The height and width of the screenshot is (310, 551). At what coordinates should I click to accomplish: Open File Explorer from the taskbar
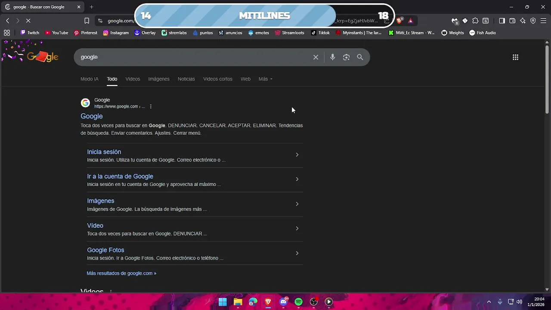pos(238,302)
